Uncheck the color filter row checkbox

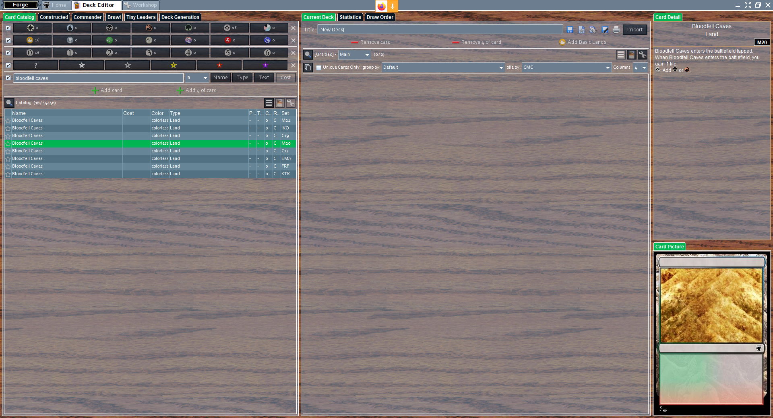[8, 28]
